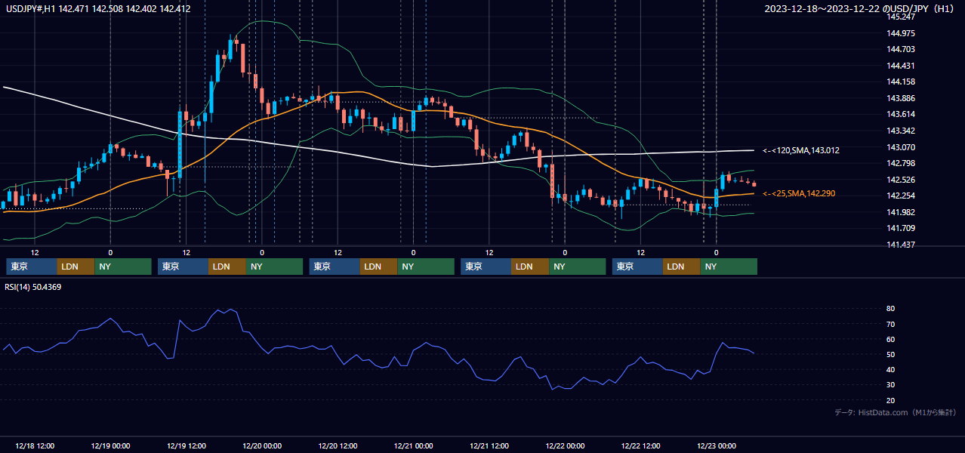
Task: Select the 12/18 12:00 date label
Action: tap(34, 445)
